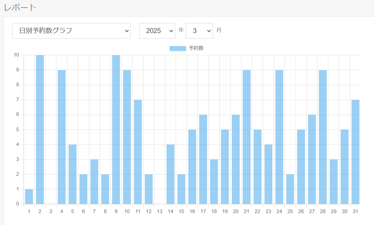Screen dimensions: 374x225
Task: Select the bar for day 26
Action: [301, 167]
